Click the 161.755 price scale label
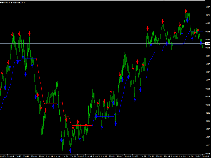This screenshot has height=158, width=211. [x=208, y=15]
